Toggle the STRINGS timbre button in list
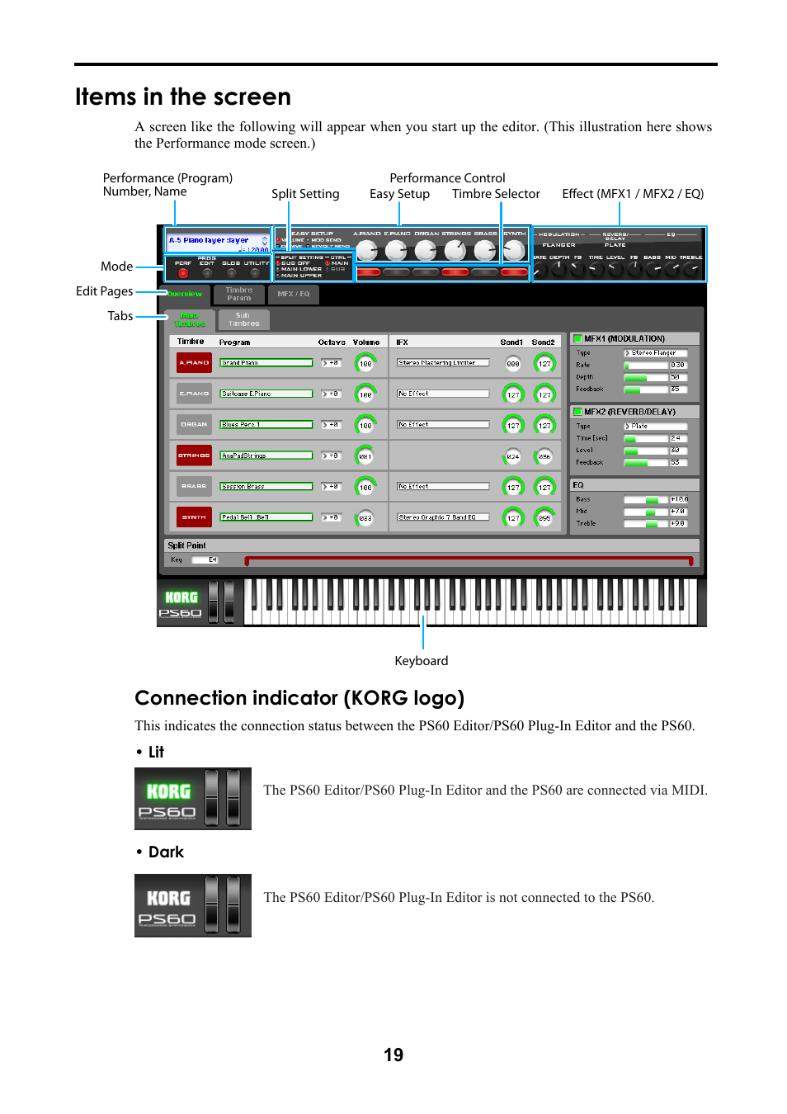This screenshot has height=1114, width=787. point(195,456)
